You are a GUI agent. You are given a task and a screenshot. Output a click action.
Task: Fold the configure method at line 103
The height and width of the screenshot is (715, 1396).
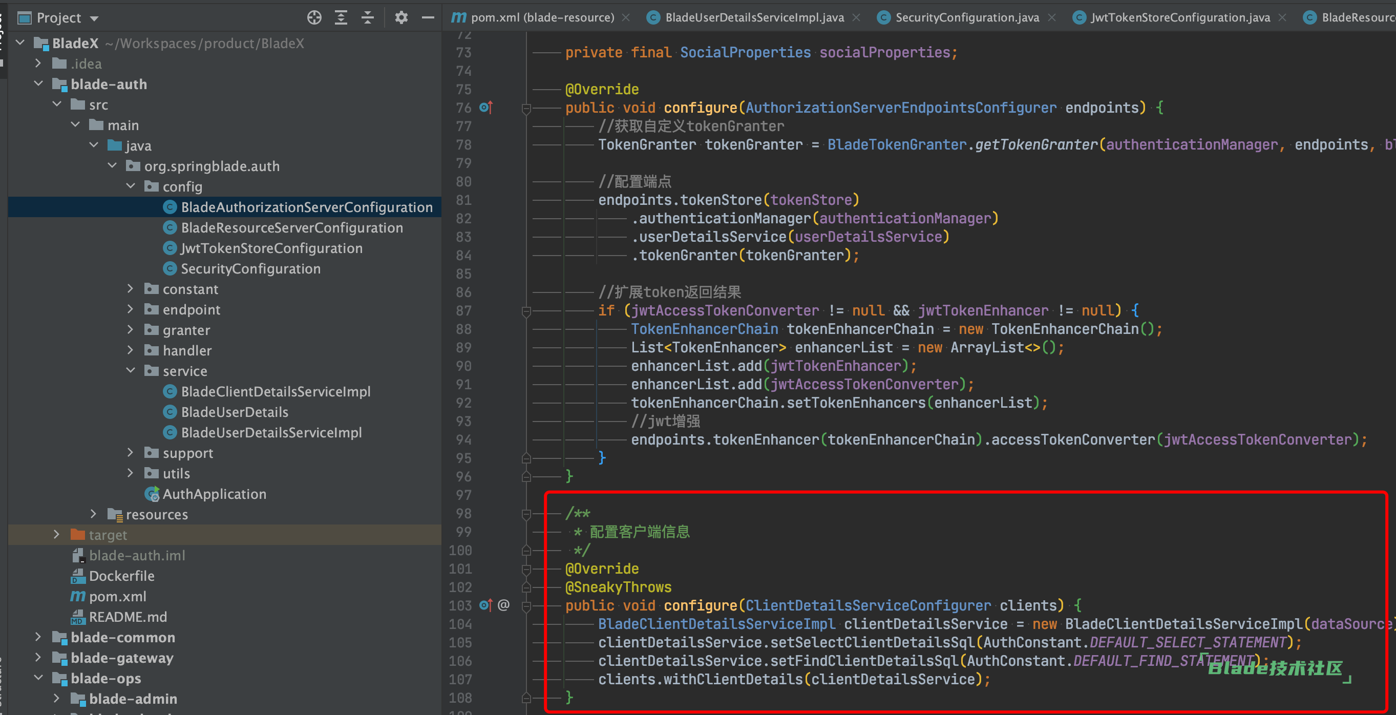525,606
